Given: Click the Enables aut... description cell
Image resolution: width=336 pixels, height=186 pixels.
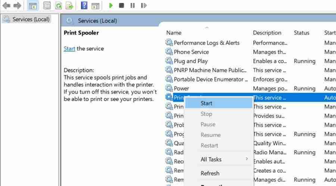Looking at the screenshot, I should [269, 161].
